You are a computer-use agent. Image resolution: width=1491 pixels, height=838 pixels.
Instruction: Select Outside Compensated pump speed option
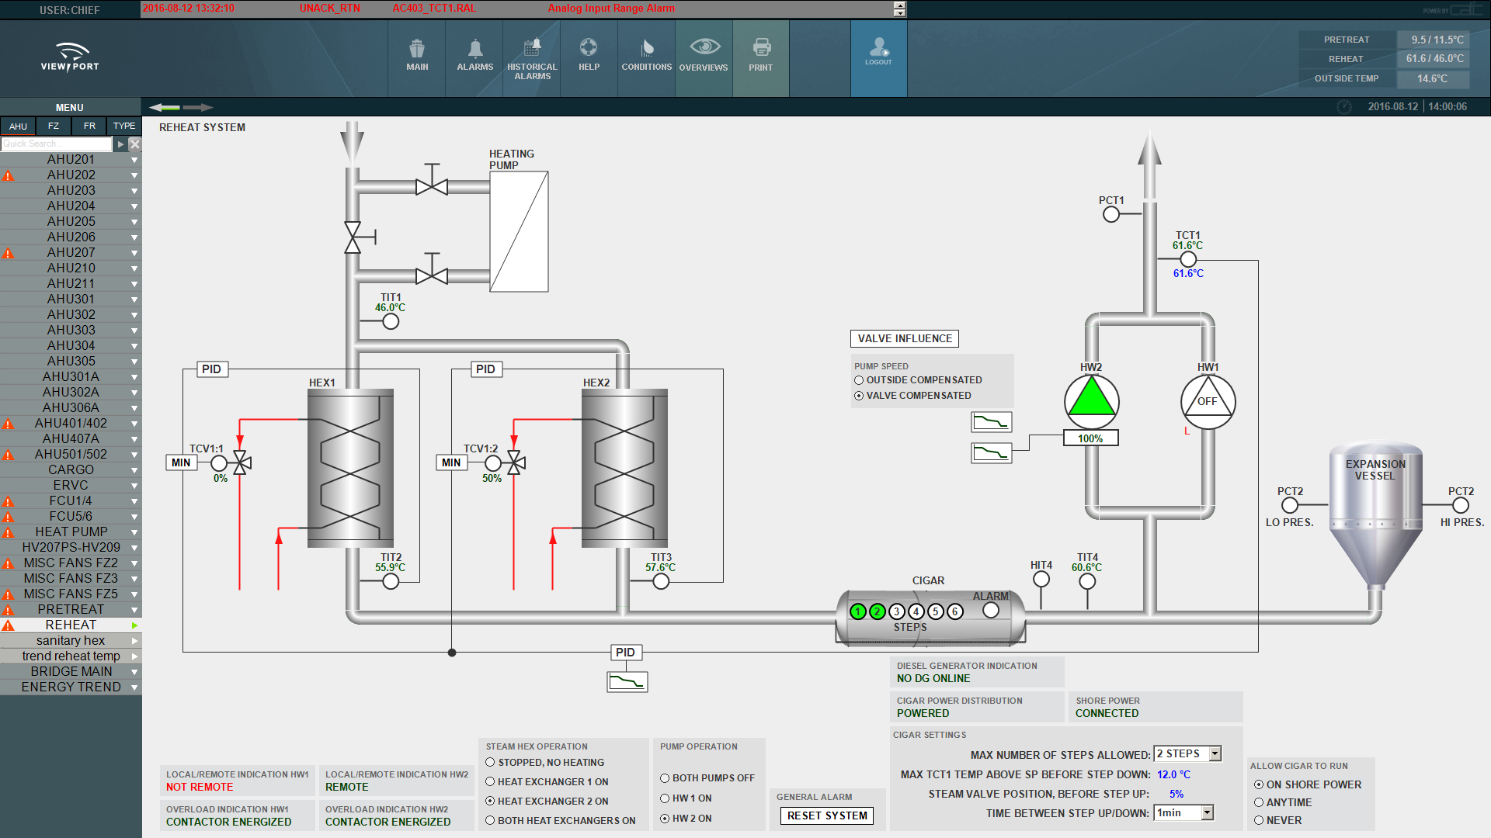859,380
